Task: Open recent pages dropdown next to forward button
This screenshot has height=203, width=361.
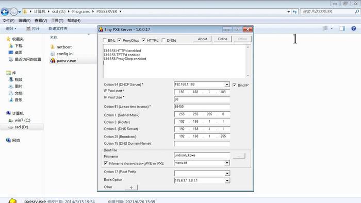Action: point(20,12)
